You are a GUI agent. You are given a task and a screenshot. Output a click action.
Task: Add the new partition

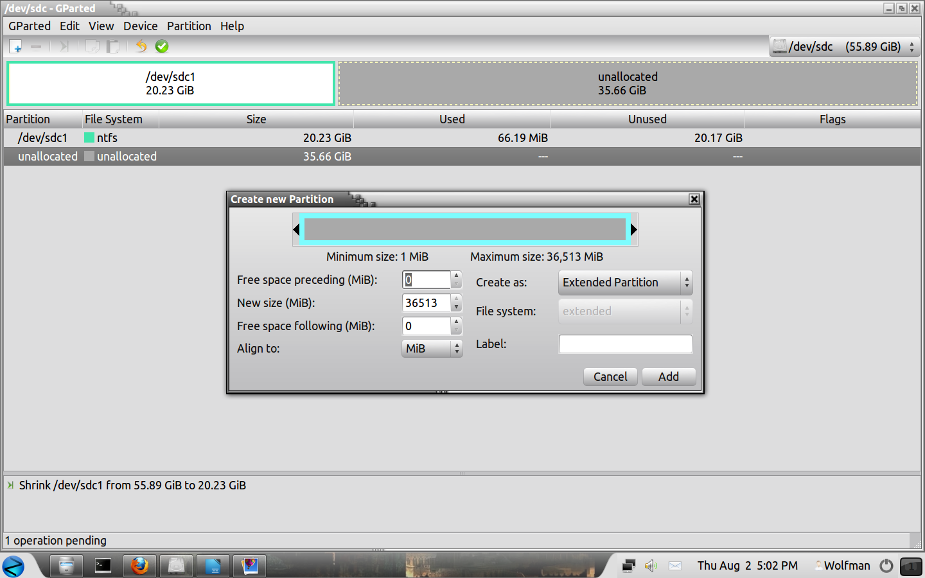[x=669, y=377]
